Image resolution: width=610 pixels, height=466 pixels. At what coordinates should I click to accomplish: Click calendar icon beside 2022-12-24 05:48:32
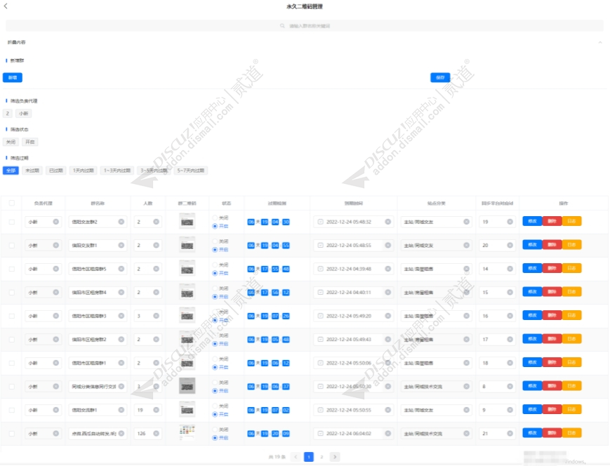click(320, 222)
